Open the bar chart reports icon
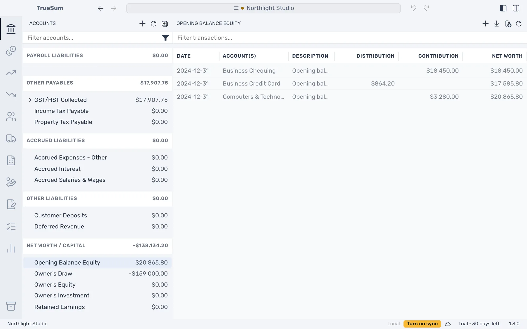Screen dimensions: 527x329 (x=11, y=248)
